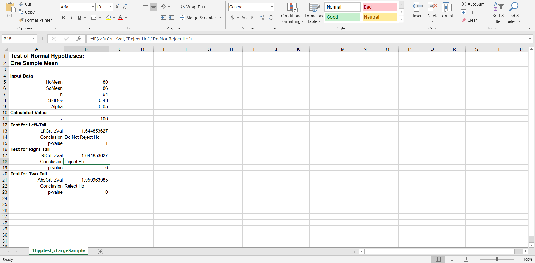Toggle Underline formatting
Image resolution: width=535 pixels, height=263 pixels.
[x=79, y=18]
